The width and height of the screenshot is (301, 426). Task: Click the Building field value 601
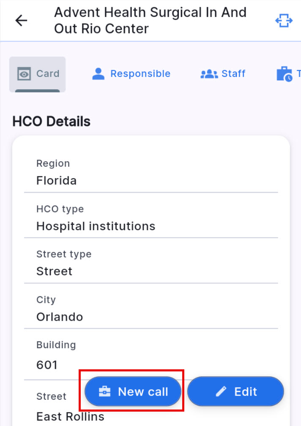click(x=47, y=365)
